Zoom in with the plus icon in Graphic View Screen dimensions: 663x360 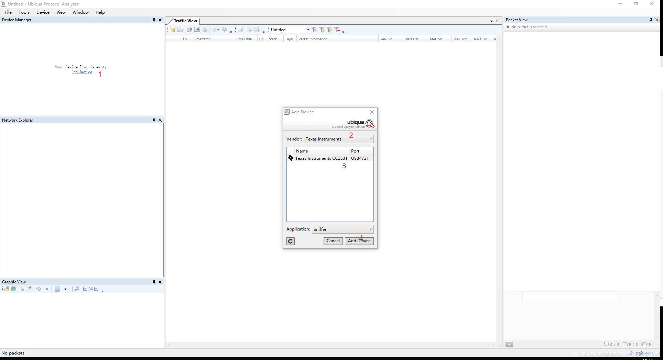point(96,289)
